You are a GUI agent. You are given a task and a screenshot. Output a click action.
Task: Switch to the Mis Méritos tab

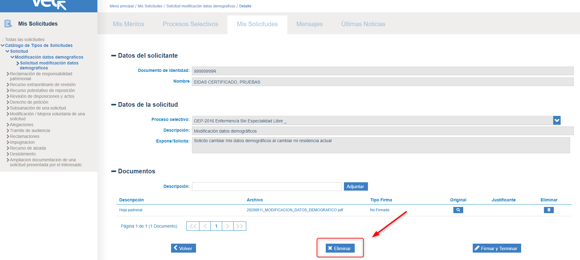(129, 24)
